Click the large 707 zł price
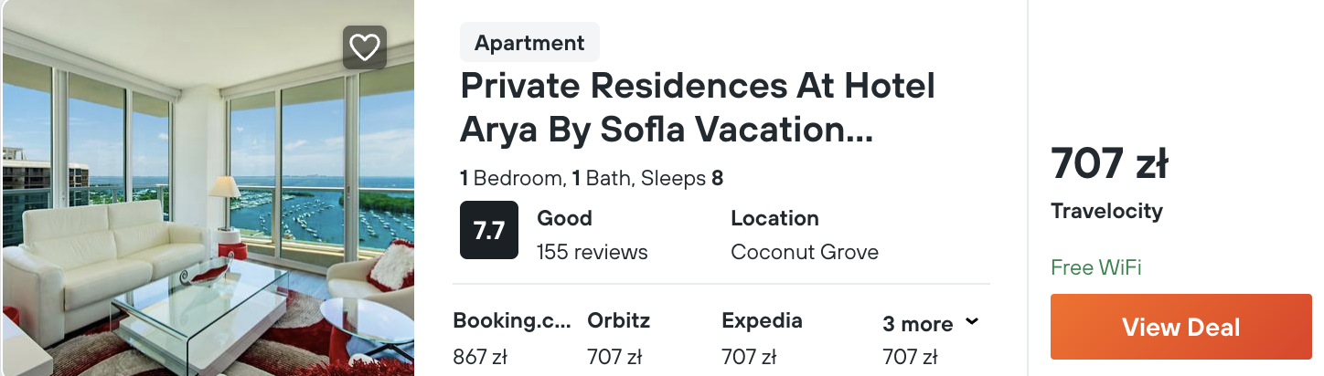 [1109, 164]
